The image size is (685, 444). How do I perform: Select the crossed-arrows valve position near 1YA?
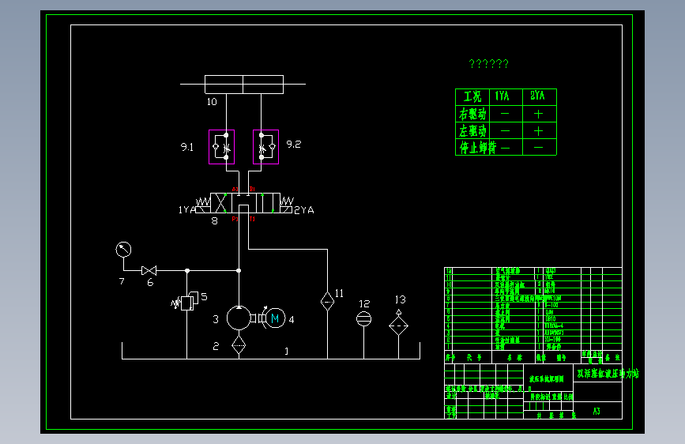221,203
